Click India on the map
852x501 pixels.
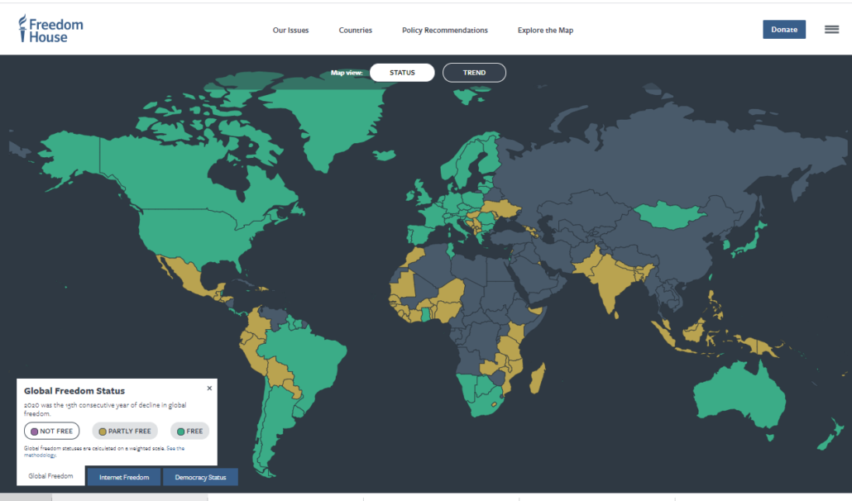pos(611,279)
